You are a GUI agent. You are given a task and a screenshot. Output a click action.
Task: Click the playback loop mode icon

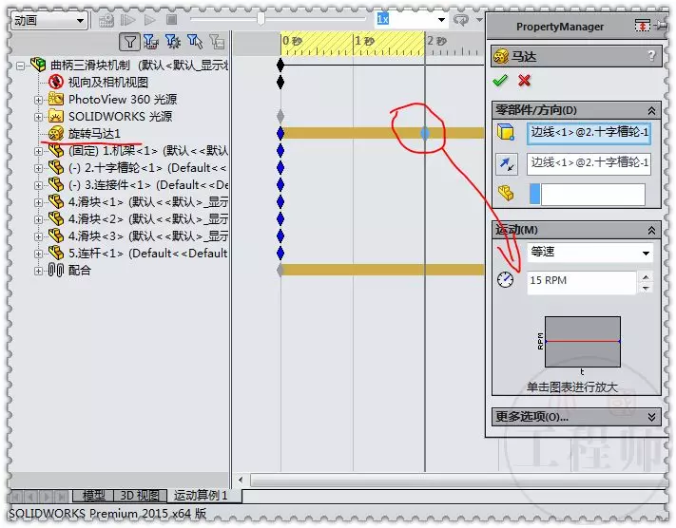point(461,20)
